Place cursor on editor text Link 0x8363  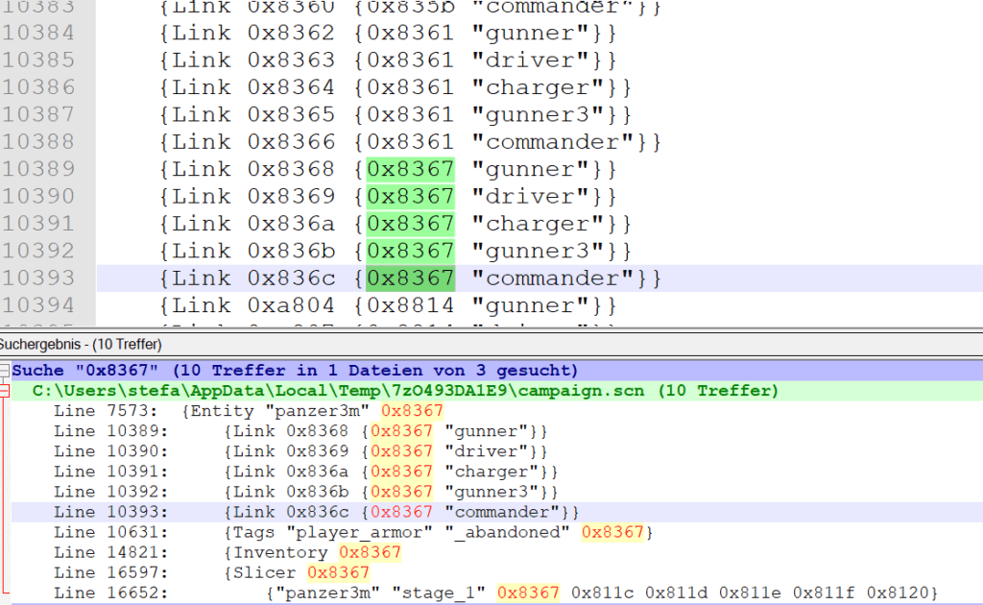(253, 60)
